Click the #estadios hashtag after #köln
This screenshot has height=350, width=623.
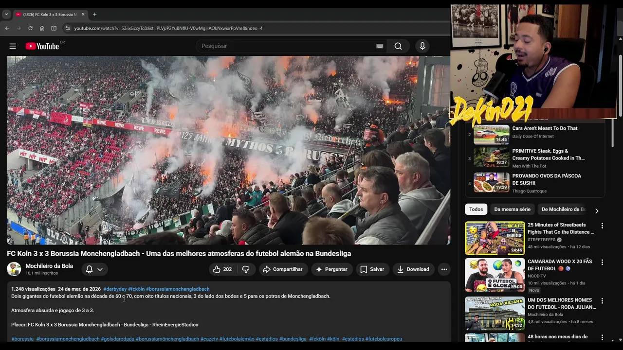(353, 339)
